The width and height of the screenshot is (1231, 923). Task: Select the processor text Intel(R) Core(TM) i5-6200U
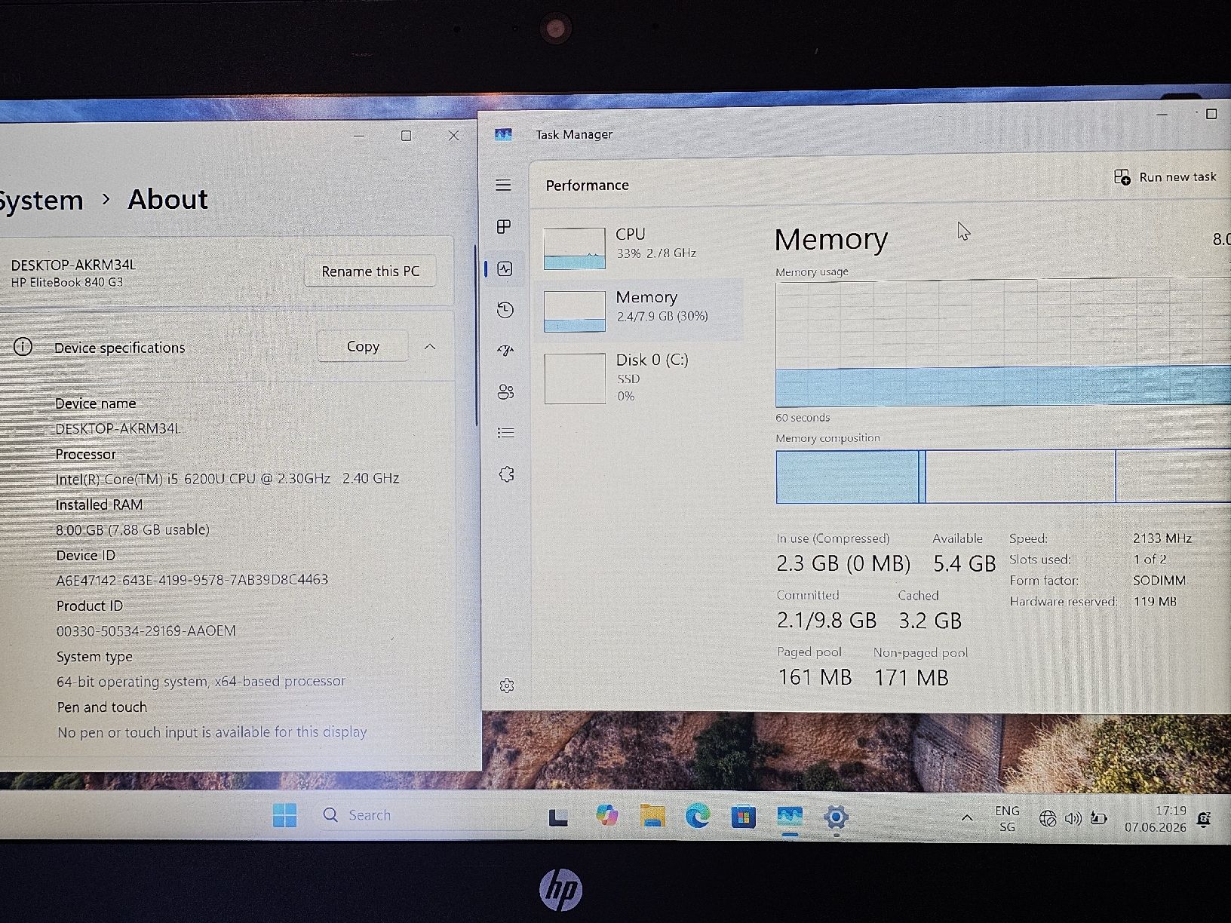tap(227, 479)
